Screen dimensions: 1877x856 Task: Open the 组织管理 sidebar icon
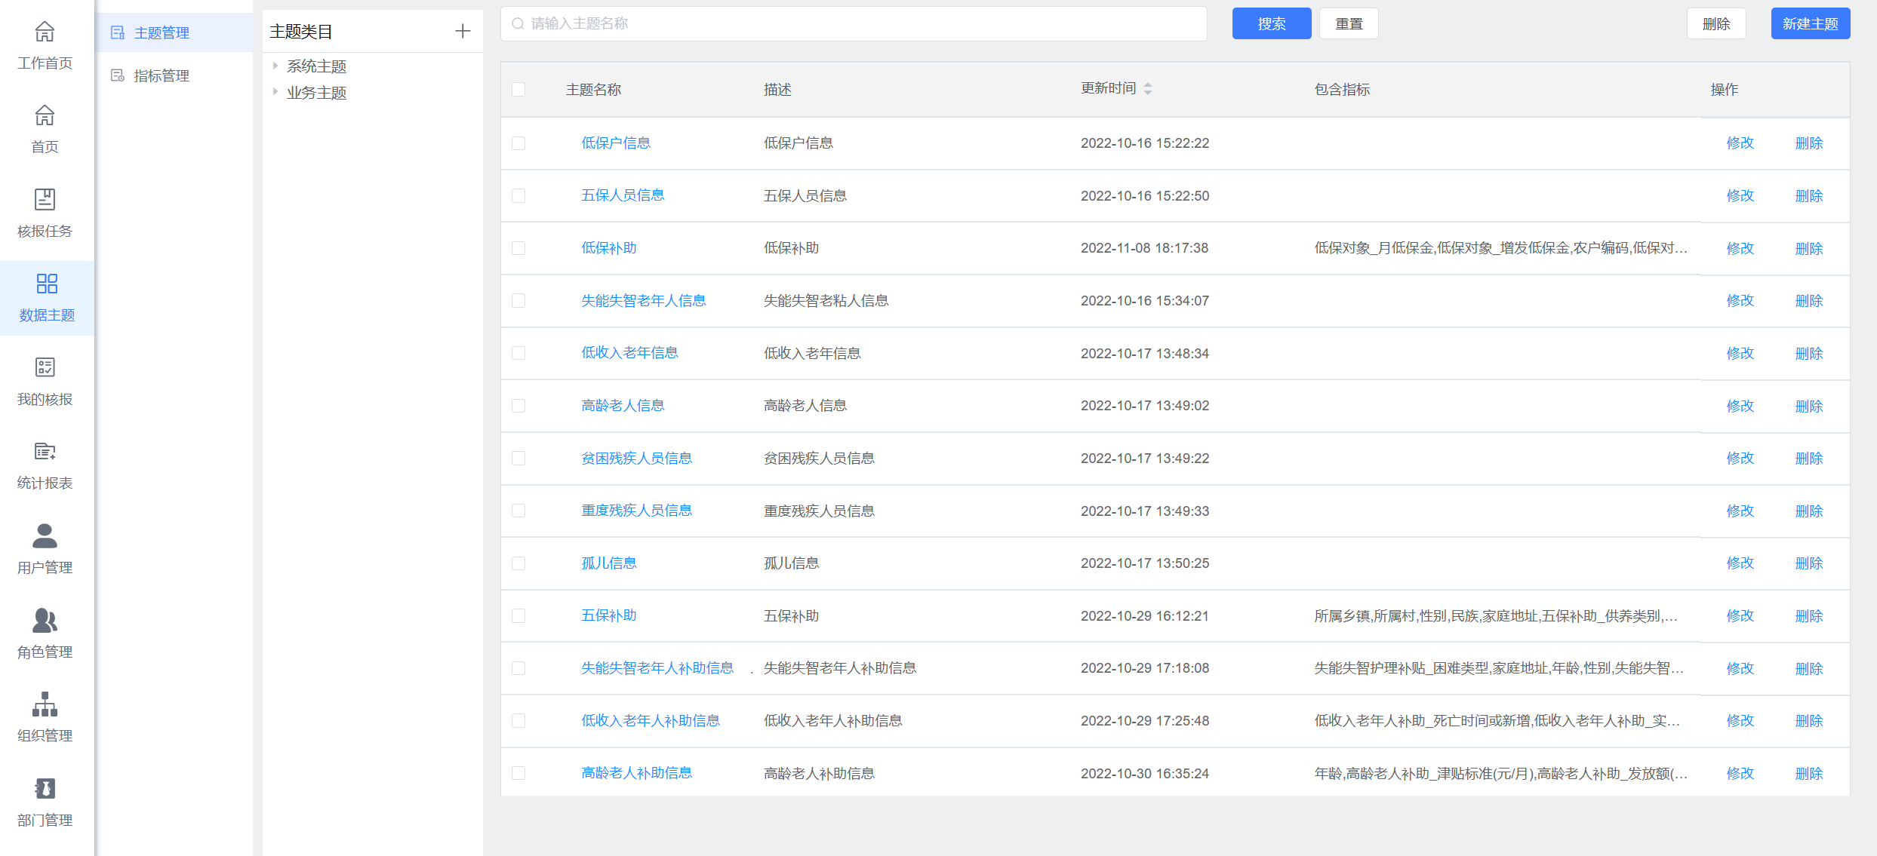pos(45,704)
